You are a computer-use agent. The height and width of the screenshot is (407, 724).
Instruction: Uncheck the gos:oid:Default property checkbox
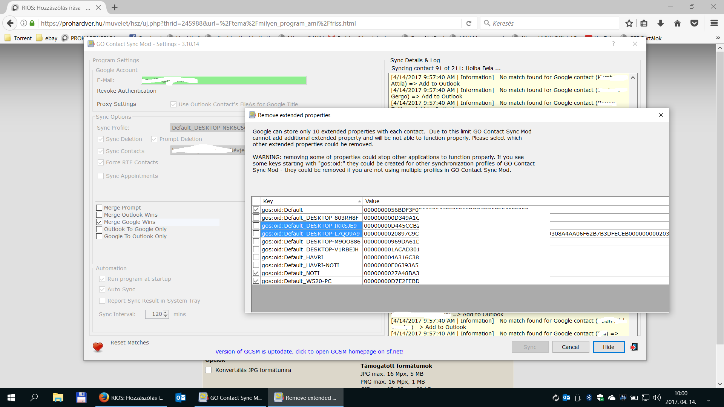256,210
